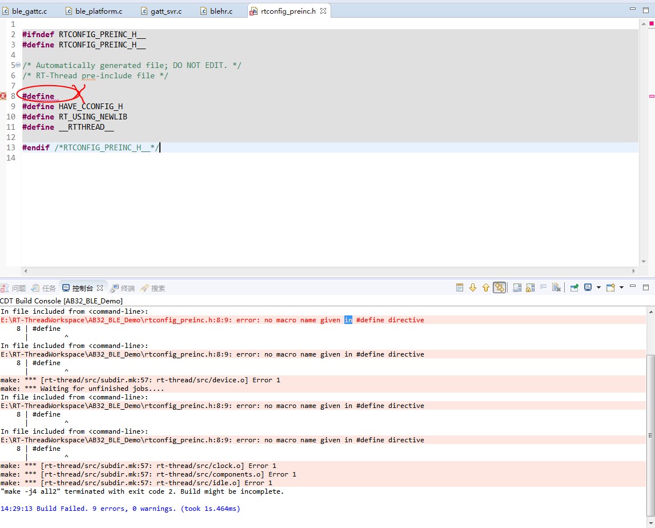Click console scrollbar down arrow

click(x=651, y=523)
